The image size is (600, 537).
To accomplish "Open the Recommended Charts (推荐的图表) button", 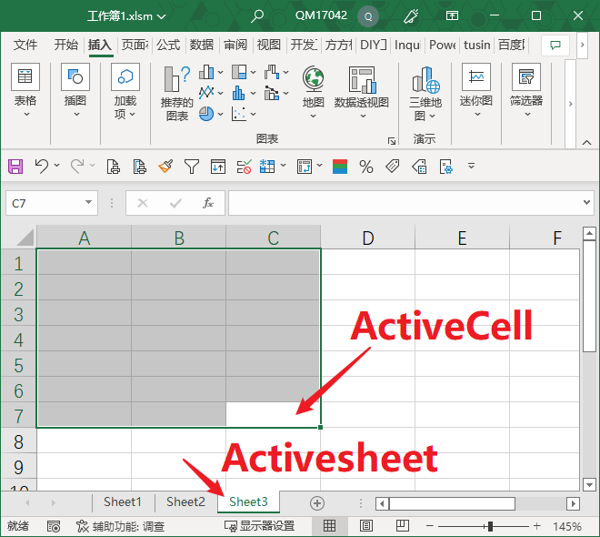I will [x=176, y=94].
